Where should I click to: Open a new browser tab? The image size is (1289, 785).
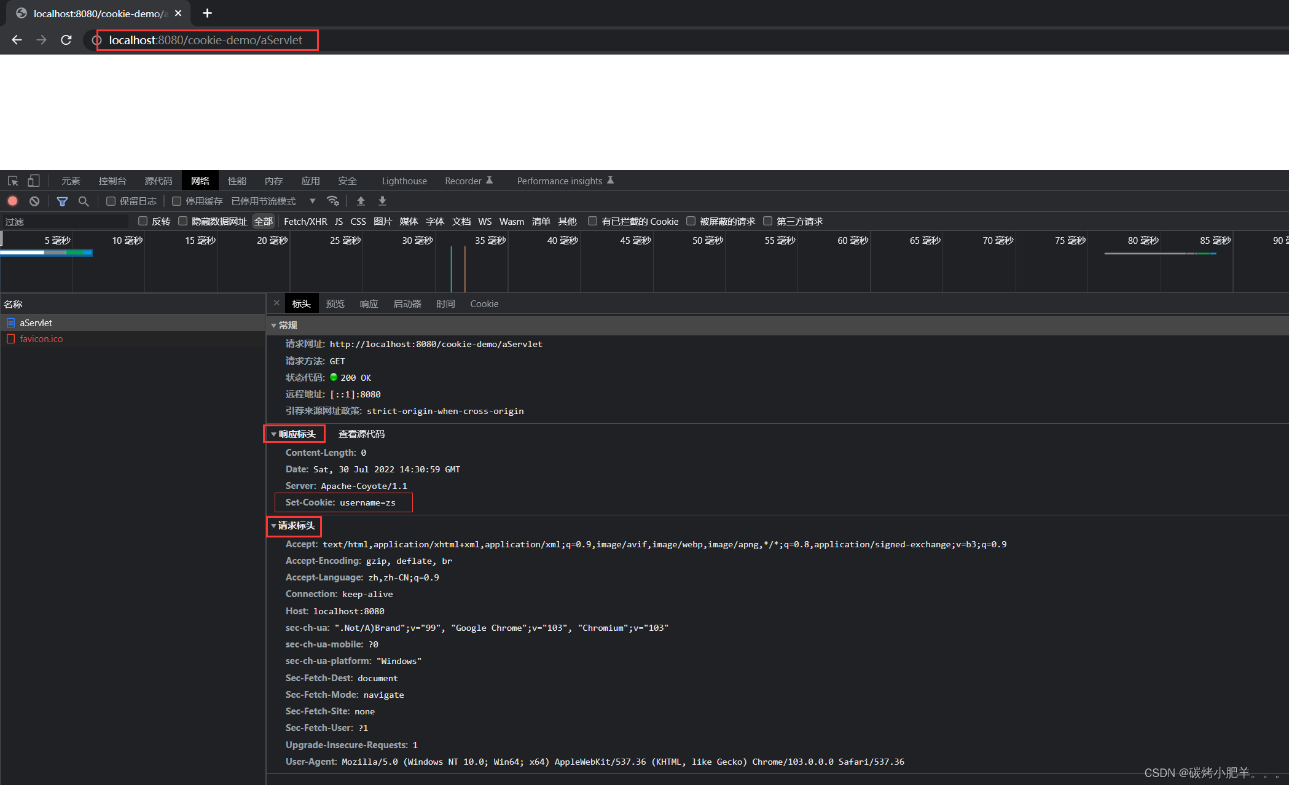point(207,13)
